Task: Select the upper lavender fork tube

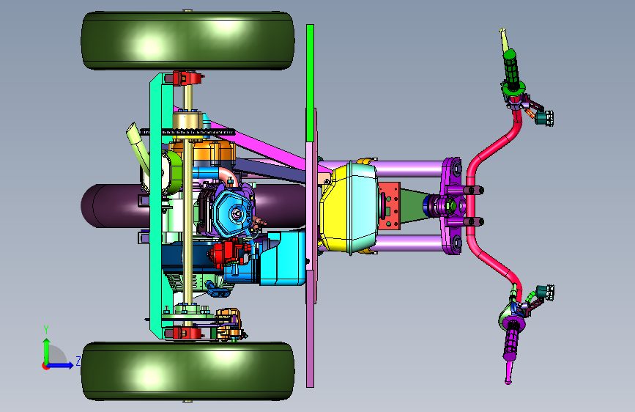Action: tap(409, 169)
